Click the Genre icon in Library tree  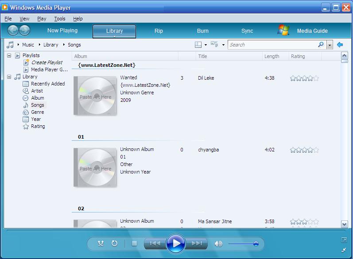coord(26,112)
